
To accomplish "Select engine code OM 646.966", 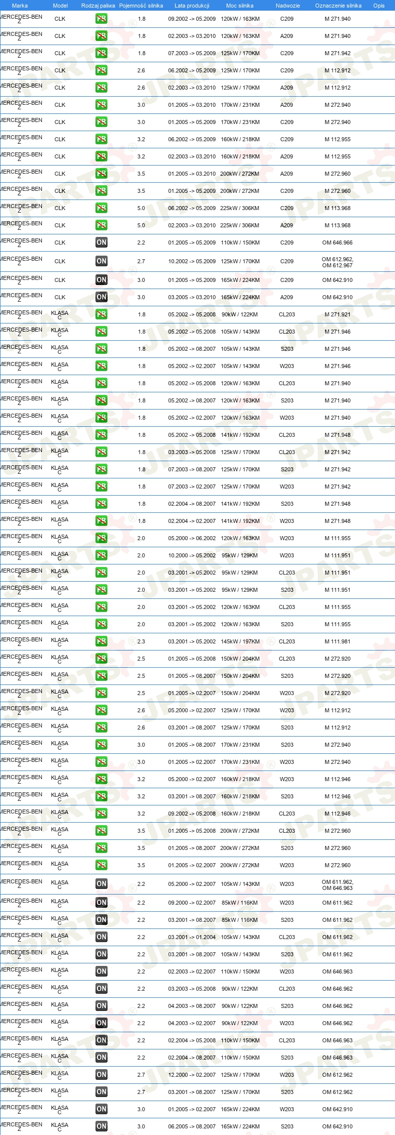I will [337, 242].
